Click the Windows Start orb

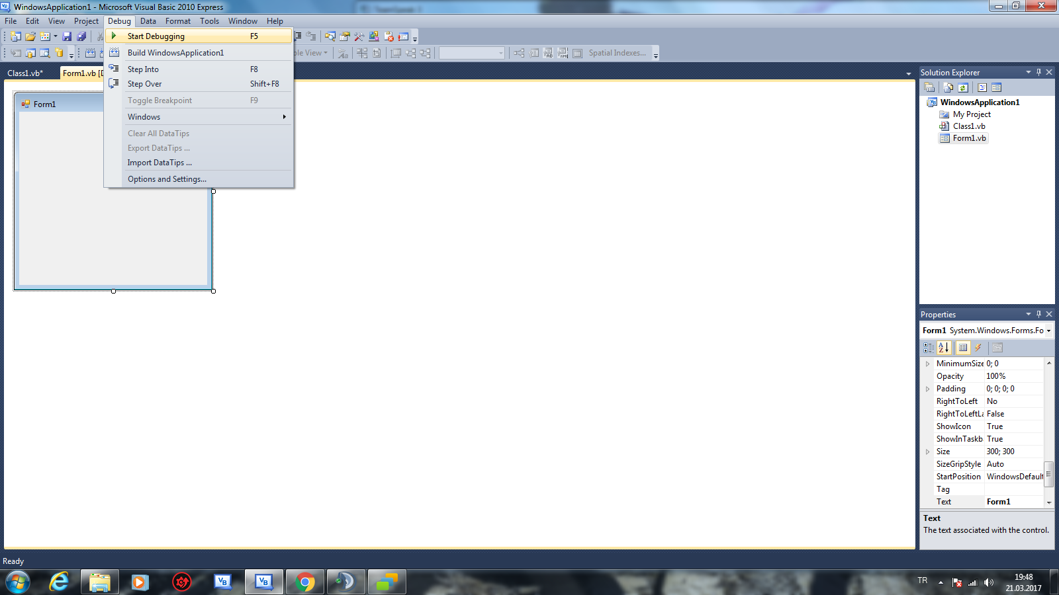[17, 582]
